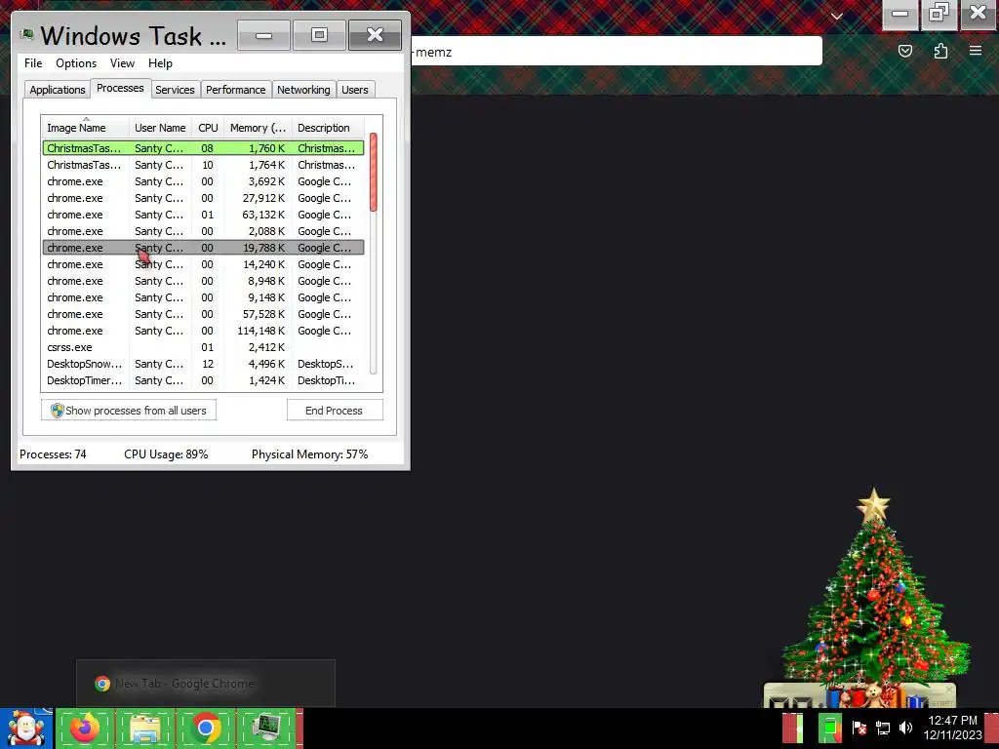
Task: Go to the Networking tab
Action: 303,90
